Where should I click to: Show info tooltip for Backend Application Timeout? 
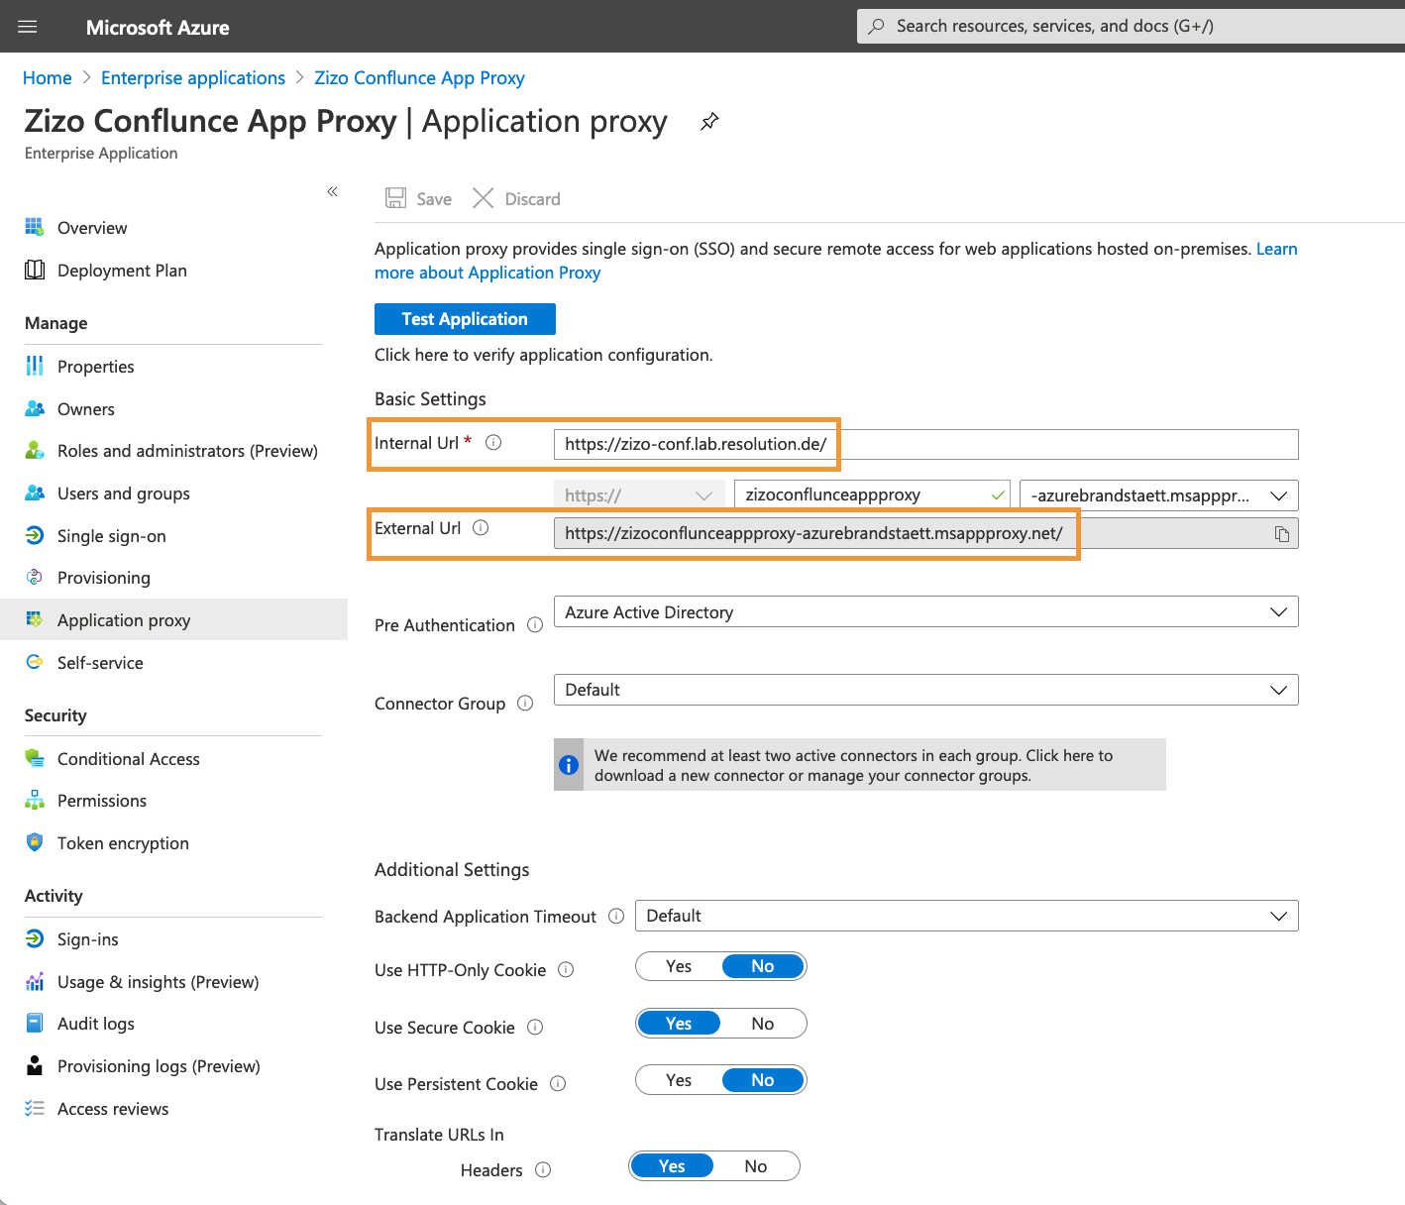616,916
